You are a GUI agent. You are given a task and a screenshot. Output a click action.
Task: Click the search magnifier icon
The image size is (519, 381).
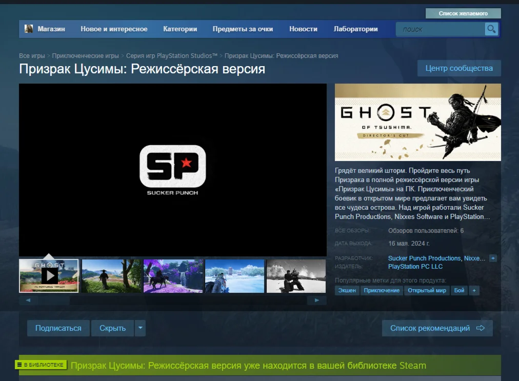491,29
